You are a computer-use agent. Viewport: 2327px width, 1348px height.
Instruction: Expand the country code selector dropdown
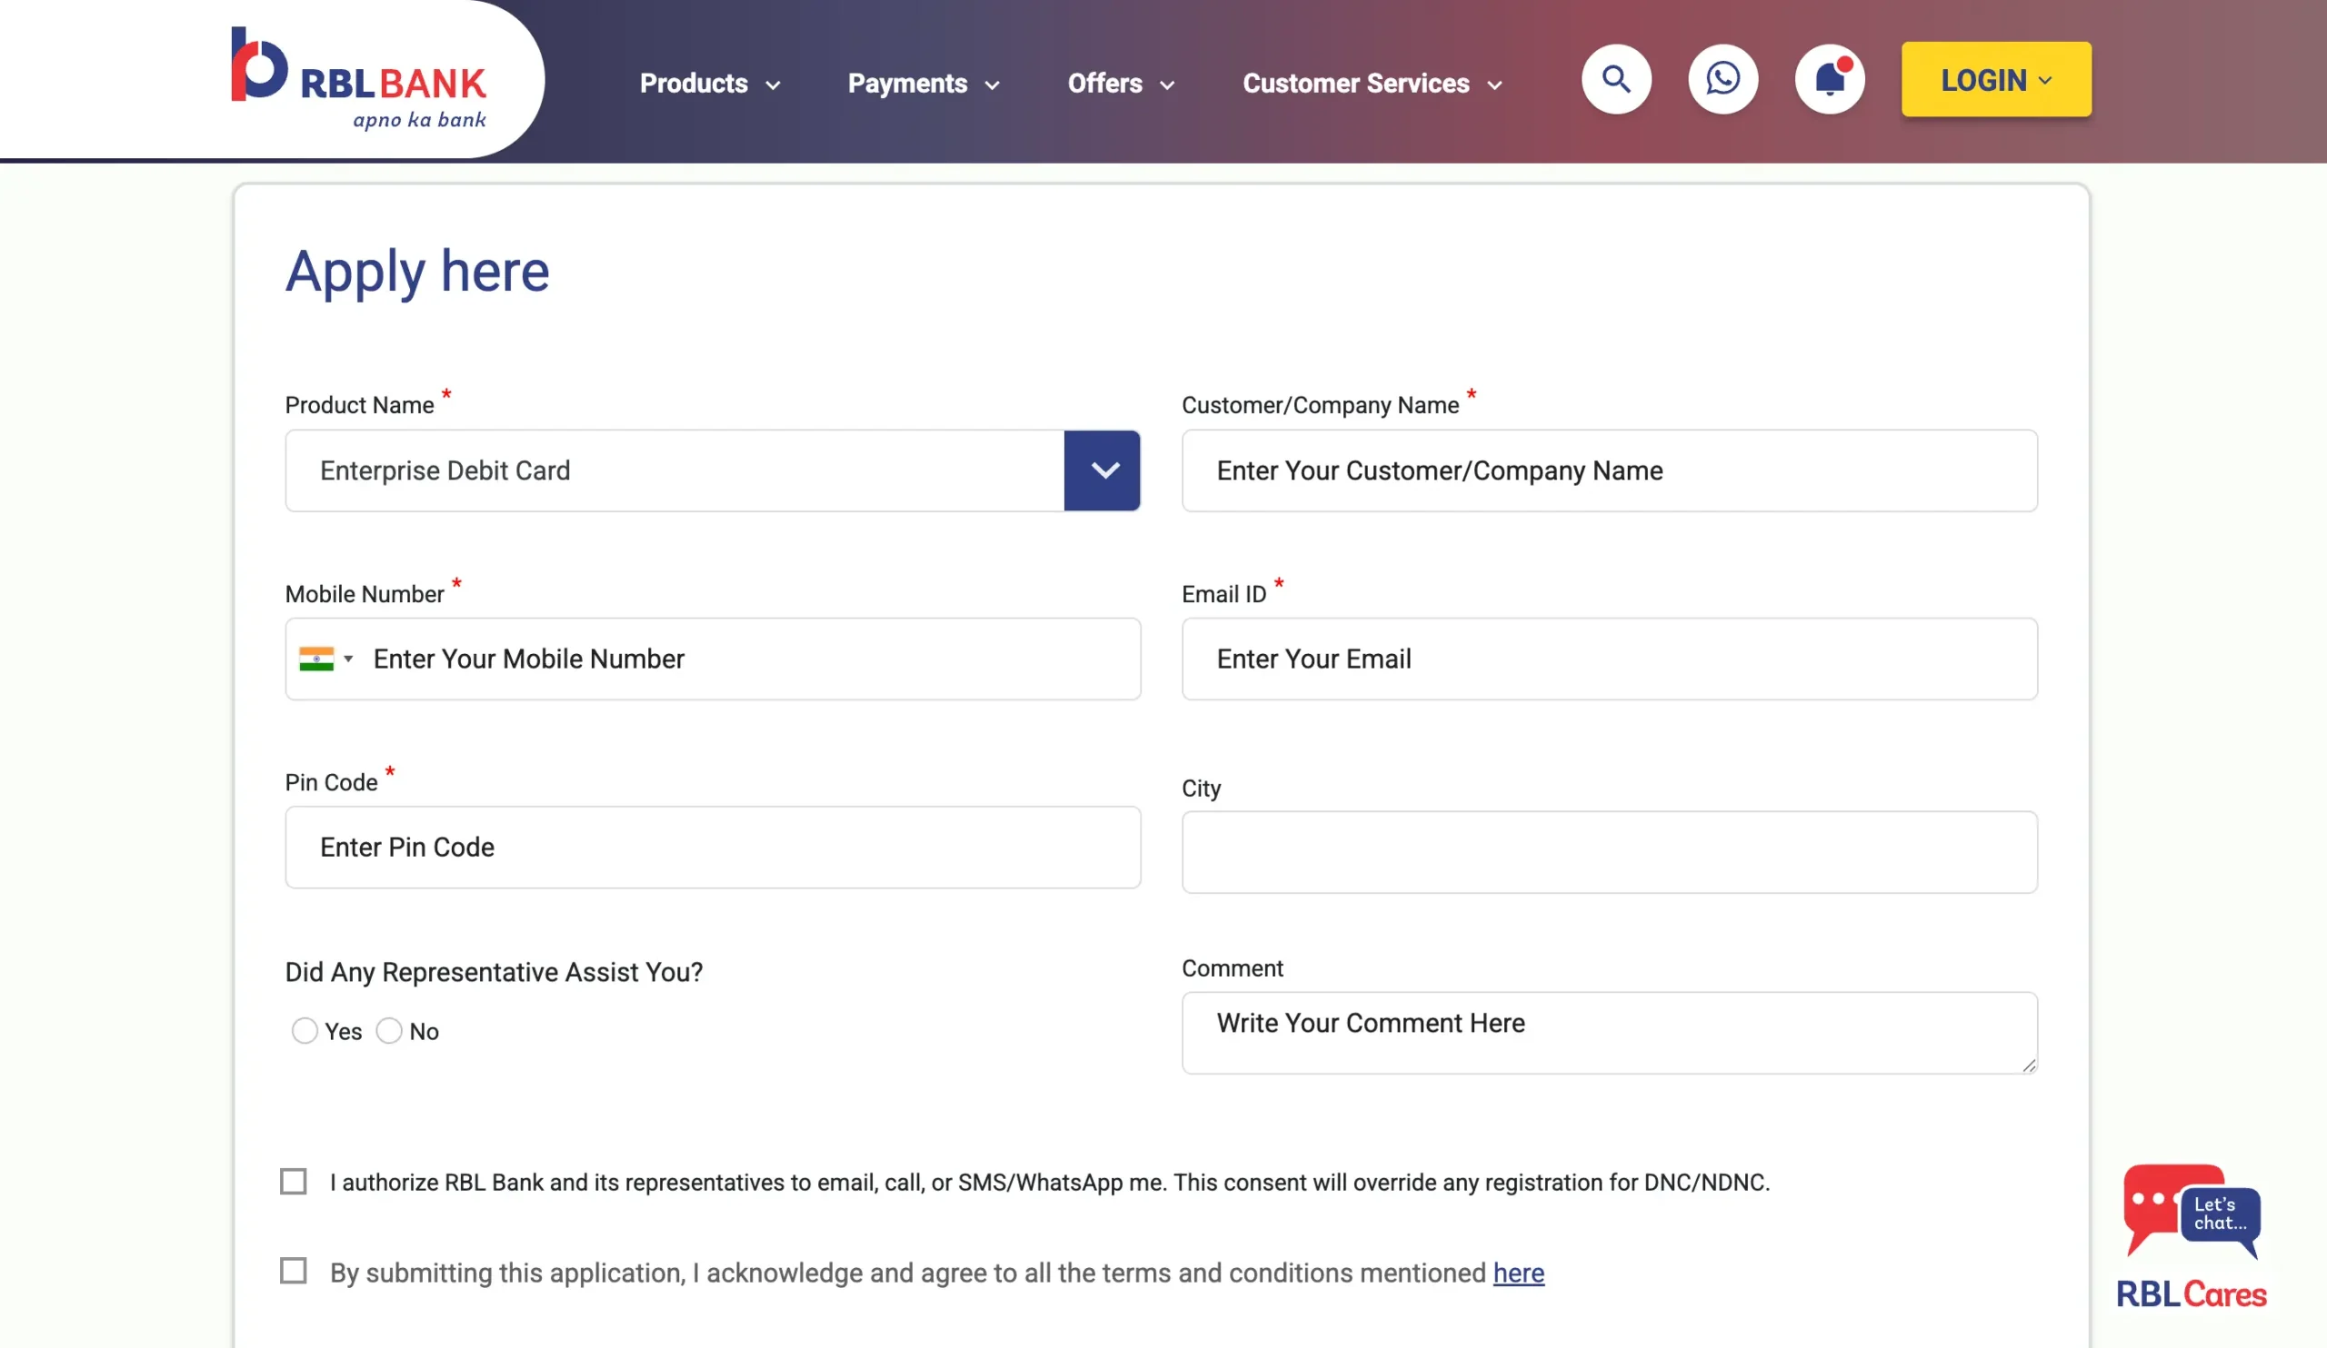pos(349,659)
